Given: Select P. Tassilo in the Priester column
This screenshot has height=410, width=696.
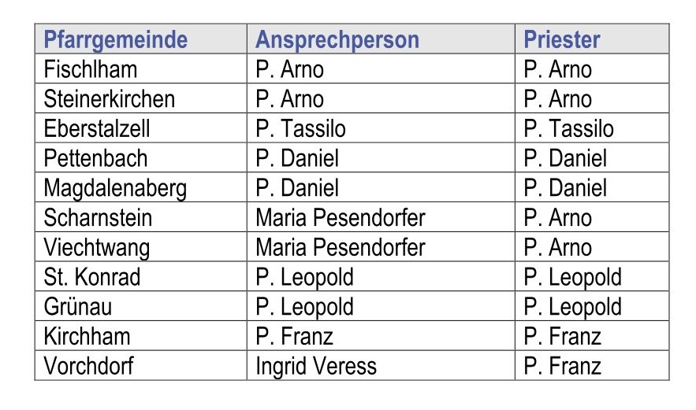Looking at the screenshot, I should 568,128.
